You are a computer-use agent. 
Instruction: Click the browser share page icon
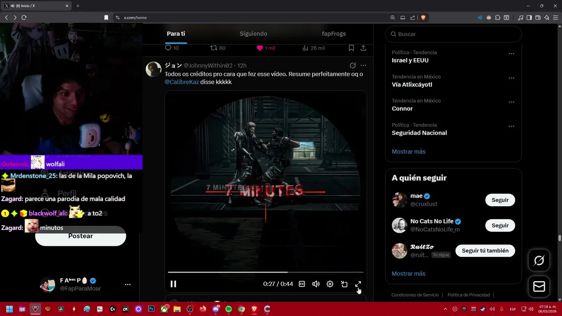[413, 18]
